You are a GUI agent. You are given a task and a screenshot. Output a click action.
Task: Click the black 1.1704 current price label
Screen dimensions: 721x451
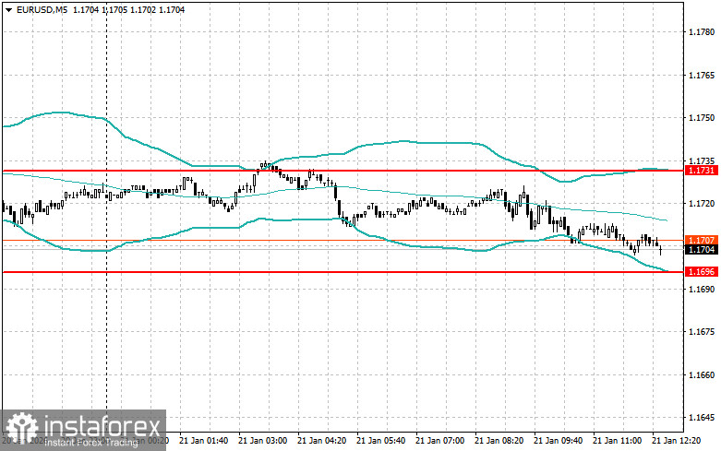pos(702,250)
